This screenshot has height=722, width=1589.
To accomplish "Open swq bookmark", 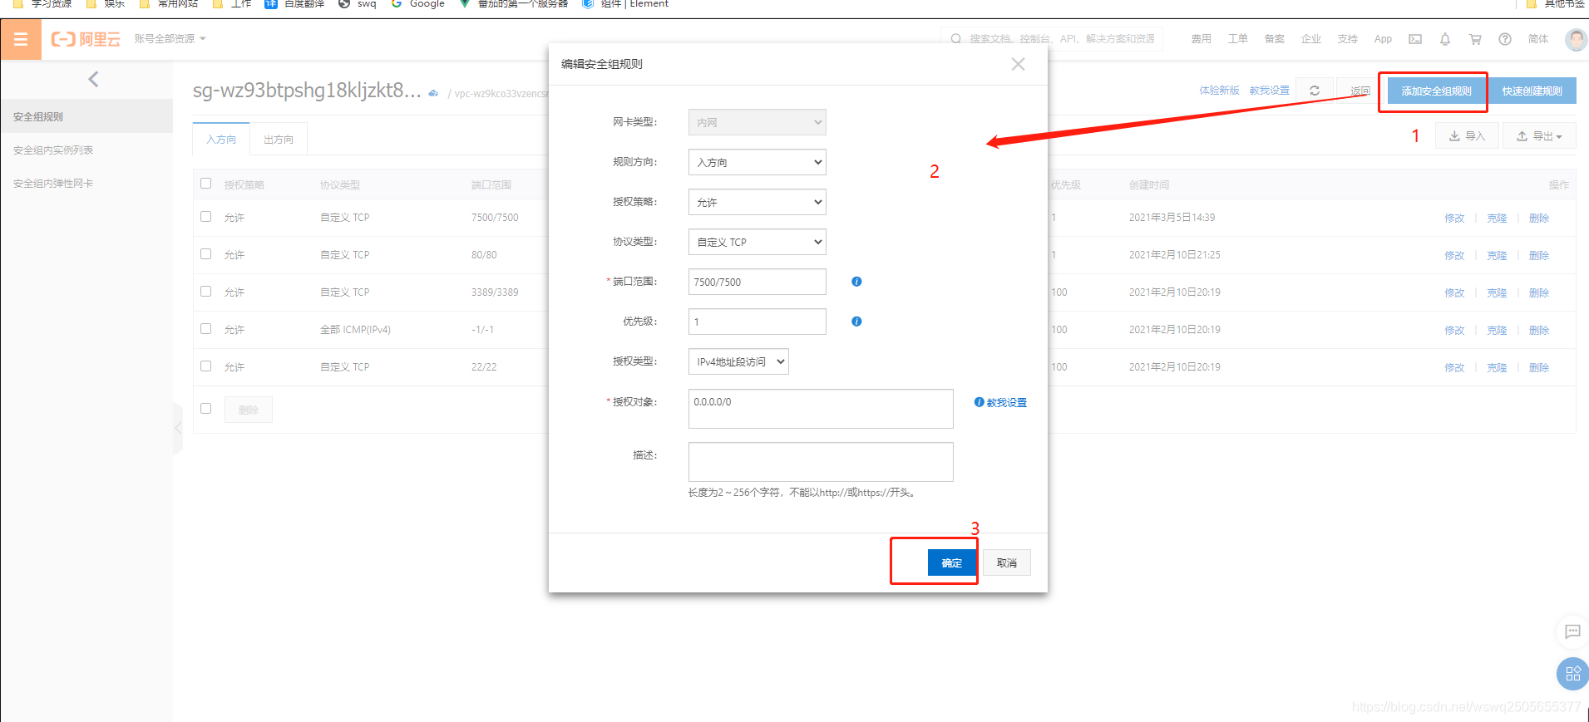I will click(x=358, y=4).
